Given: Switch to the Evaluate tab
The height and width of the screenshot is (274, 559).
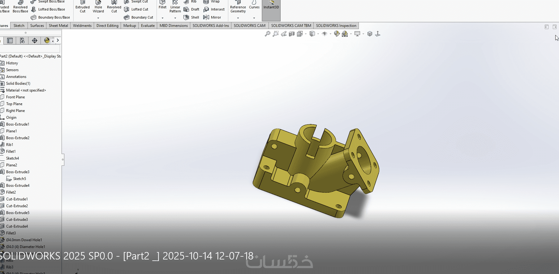Looking at the screenshot, I should [x=148, y=26].
